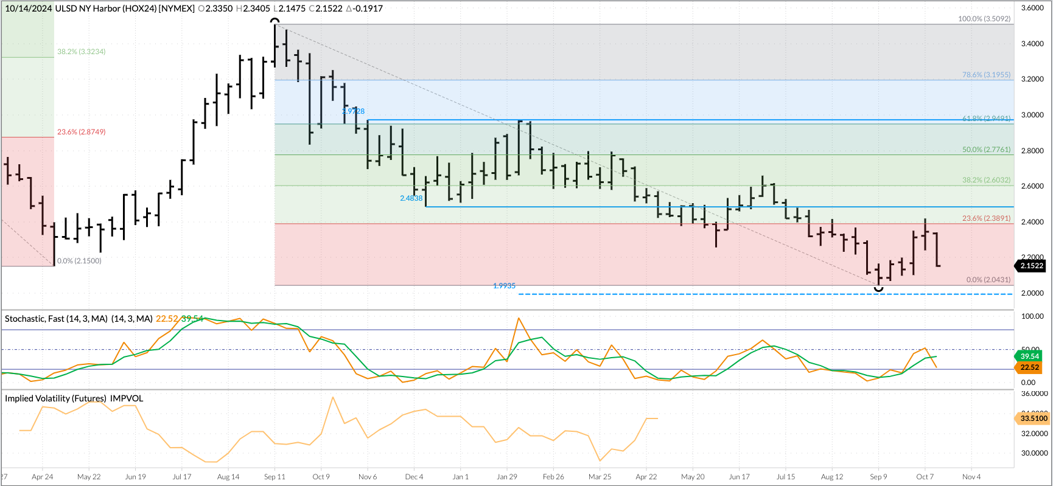Screen dimensions: 1053x486
Task: Click the 33.5100 implied volatility tag
Action: [x=1034, y=418]
